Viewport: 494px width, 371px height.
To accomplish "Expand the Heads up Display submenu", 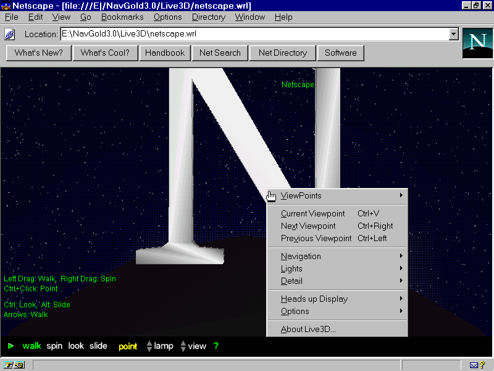I will [x=337, y=299].
